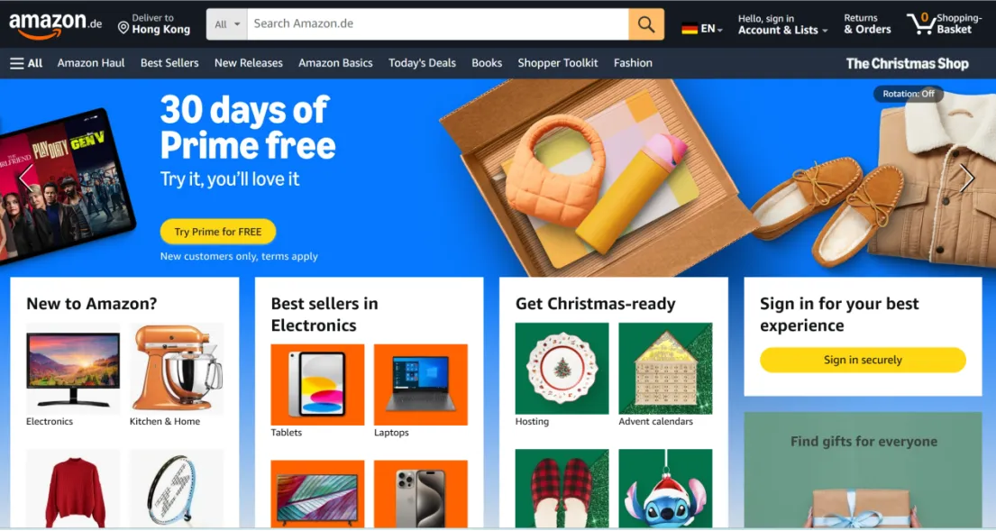
Task: Open the hamburger All menu
Action: tap(26, 63)
